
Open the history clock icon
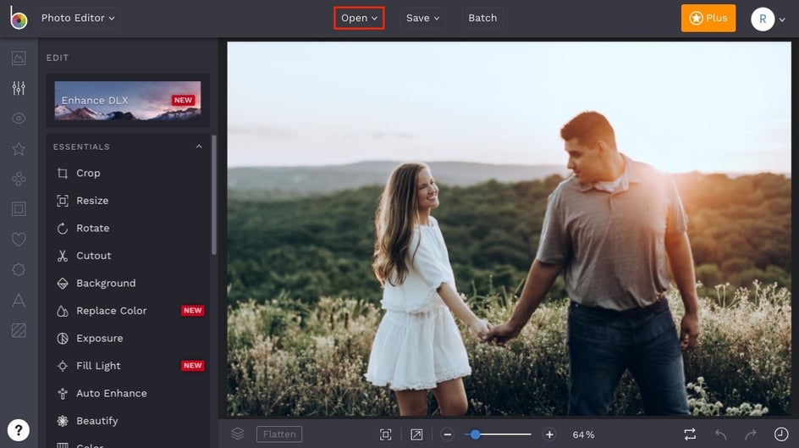[x=781, y=434]
